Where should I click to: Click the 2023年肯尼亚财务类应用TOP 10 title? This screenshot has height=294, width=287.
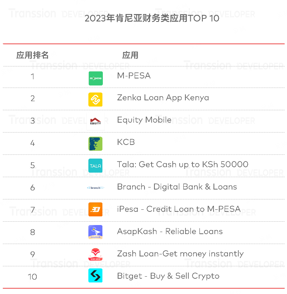[152, 18]
